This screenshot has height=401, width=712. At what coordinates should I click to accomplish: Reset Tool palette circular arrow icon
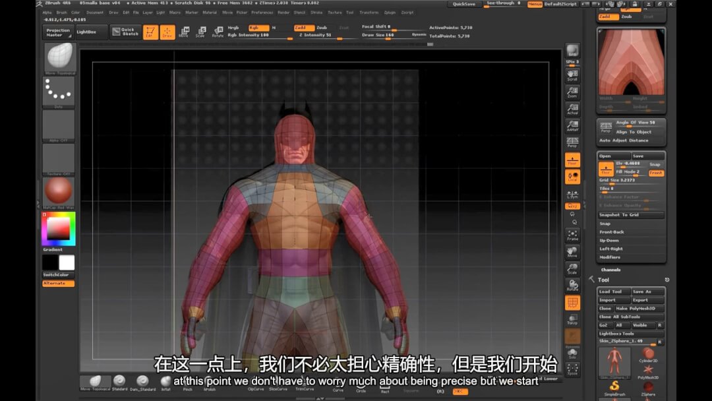(667, 280)
